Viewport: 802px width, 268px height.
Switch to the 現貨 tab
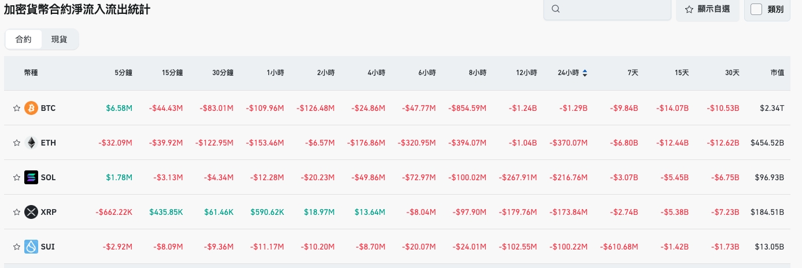point(59,39)
